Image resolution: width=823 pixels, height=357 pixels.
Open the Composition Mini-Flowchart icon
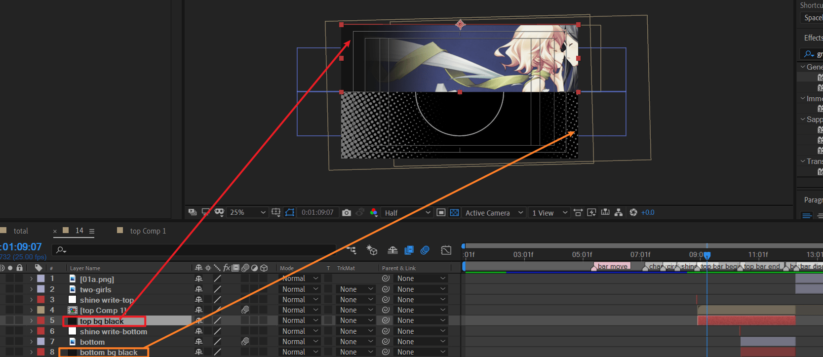point(352,250)
